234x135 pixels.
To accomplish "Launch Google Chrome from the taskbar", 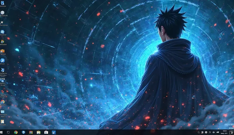I will pyautogui.click(x=16, y=132).
